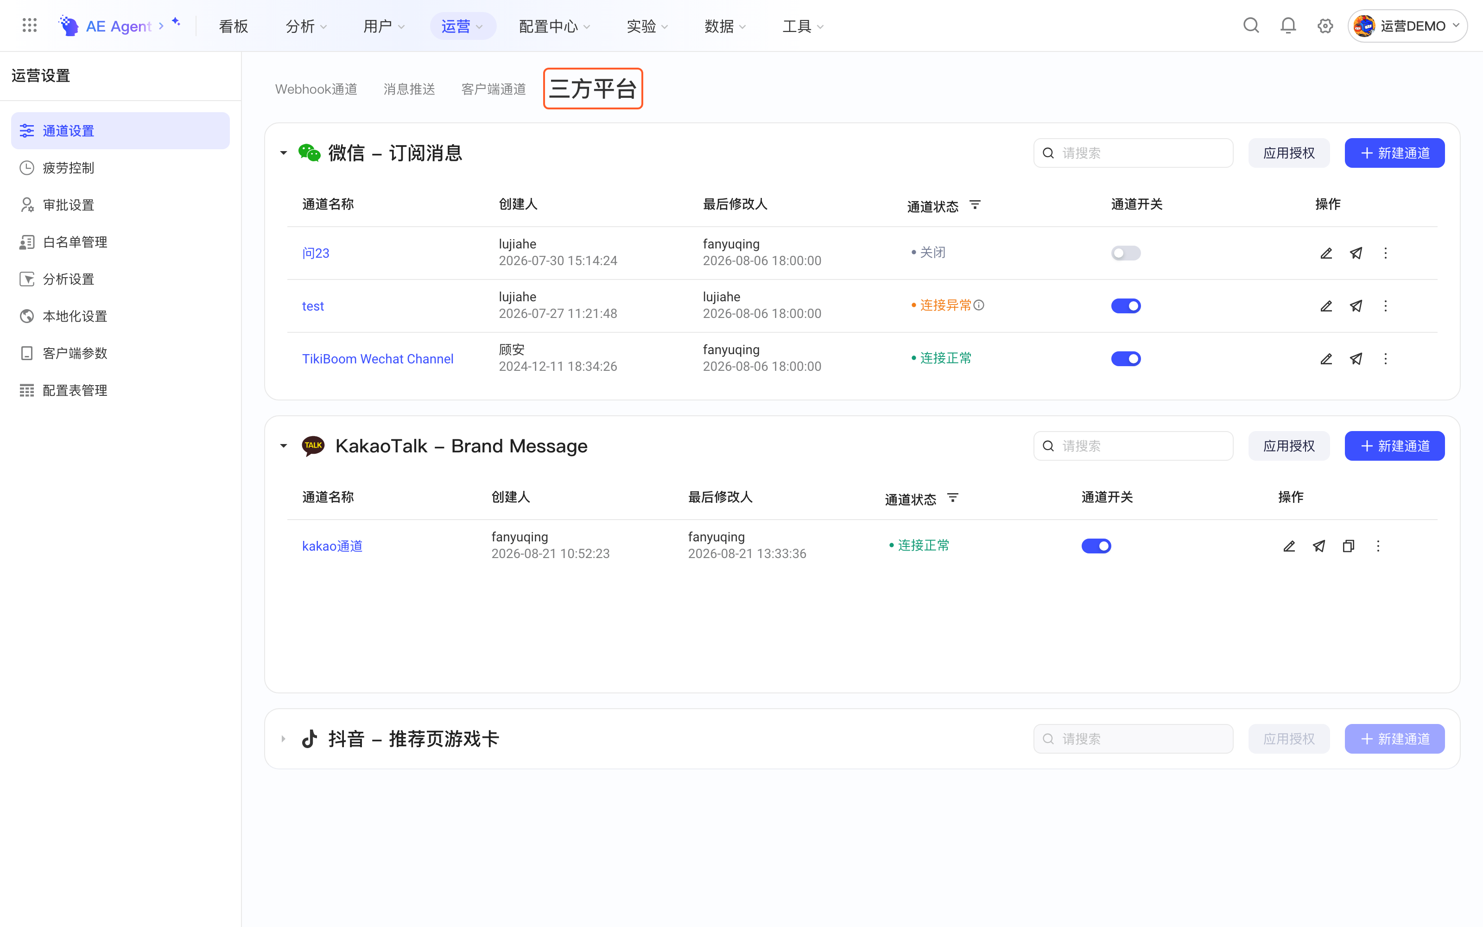1483x927 pixels.
Task: Click the edit pencil icon for test channel
Action: (x=1326, y=306)
